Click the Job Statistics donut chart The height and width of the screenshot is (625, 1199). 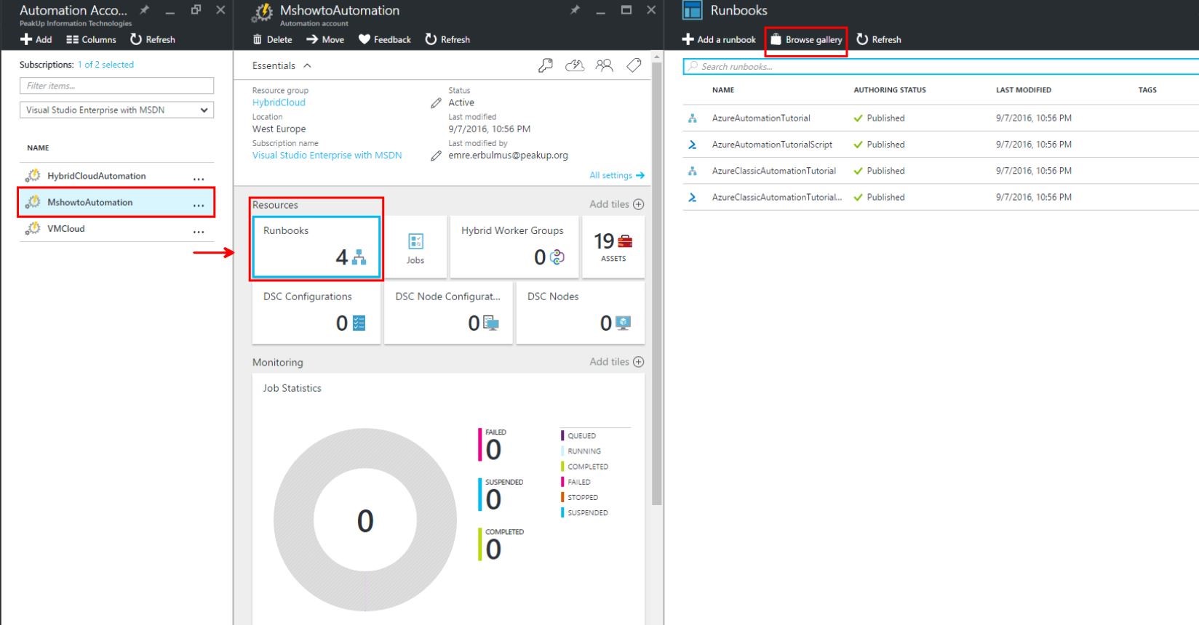point(365,520)
